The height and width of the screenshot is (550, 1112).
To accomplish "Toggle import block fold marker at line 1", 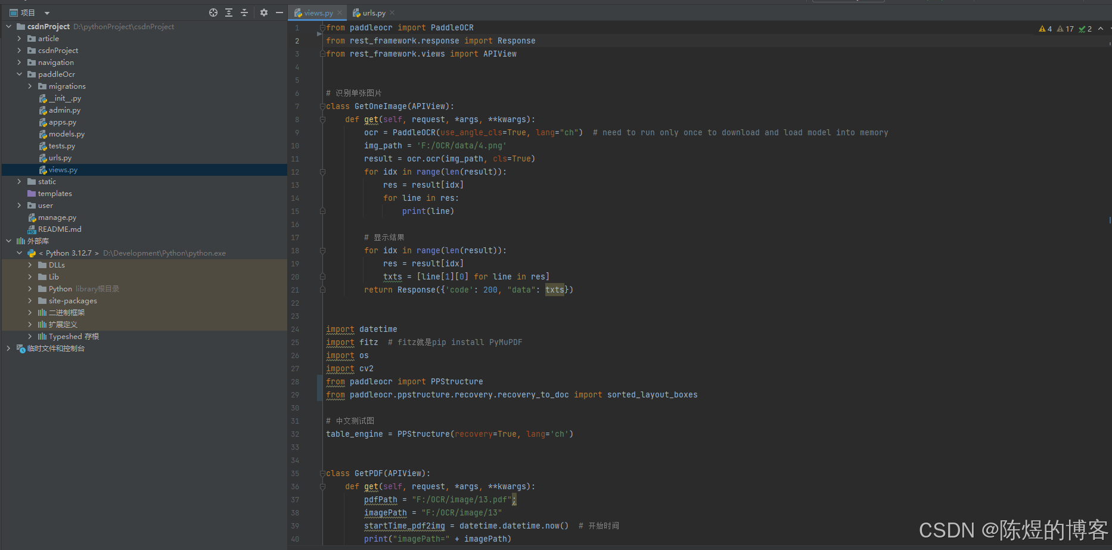I will coord(322,27).
